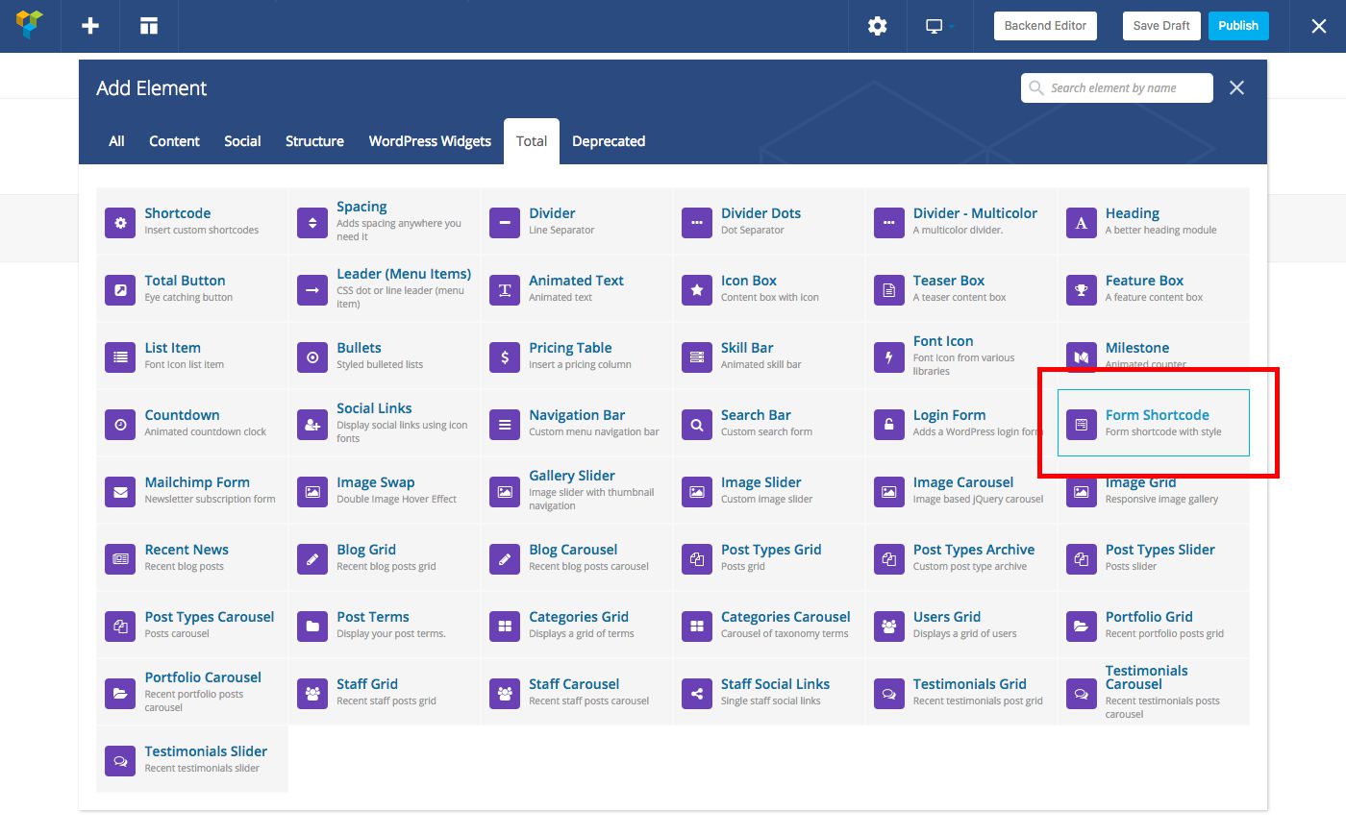Open page settings gear icon
Image resolution: width=1346 pixels, height=836 pixels.
[877, 26]
